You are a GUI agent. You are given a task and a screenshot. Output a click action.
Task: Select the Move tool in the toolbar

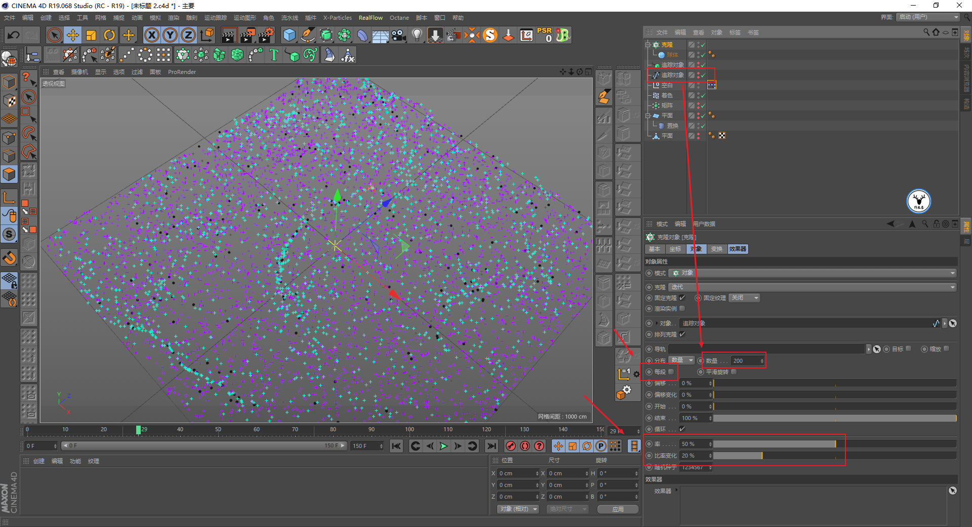(x=73, y=35)
